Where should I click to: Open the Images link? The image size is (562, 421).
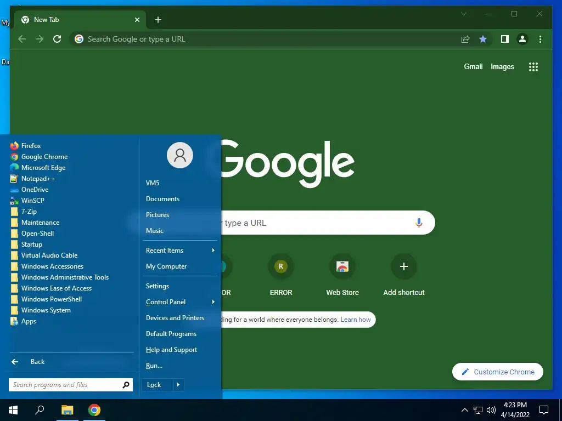point(502,66)
